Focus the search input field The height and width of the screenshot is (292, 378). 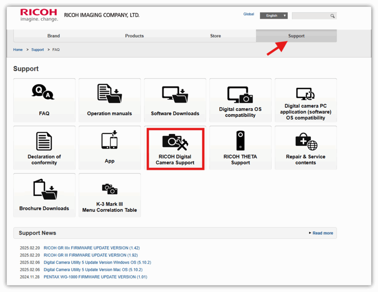(310, 16)
